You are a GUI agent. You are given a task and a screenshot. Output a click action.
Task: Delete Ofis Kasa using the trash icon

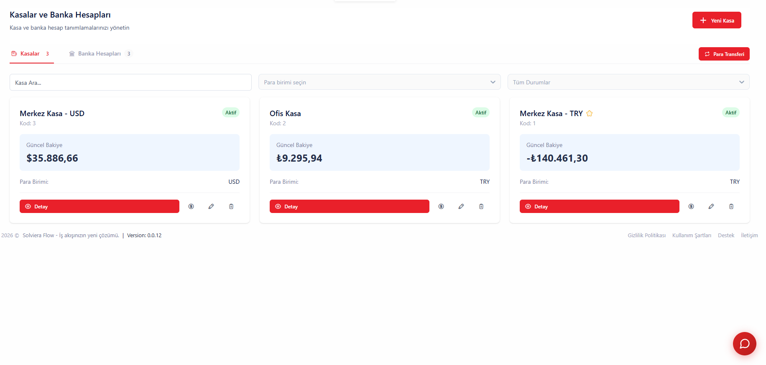coord(481,206)
